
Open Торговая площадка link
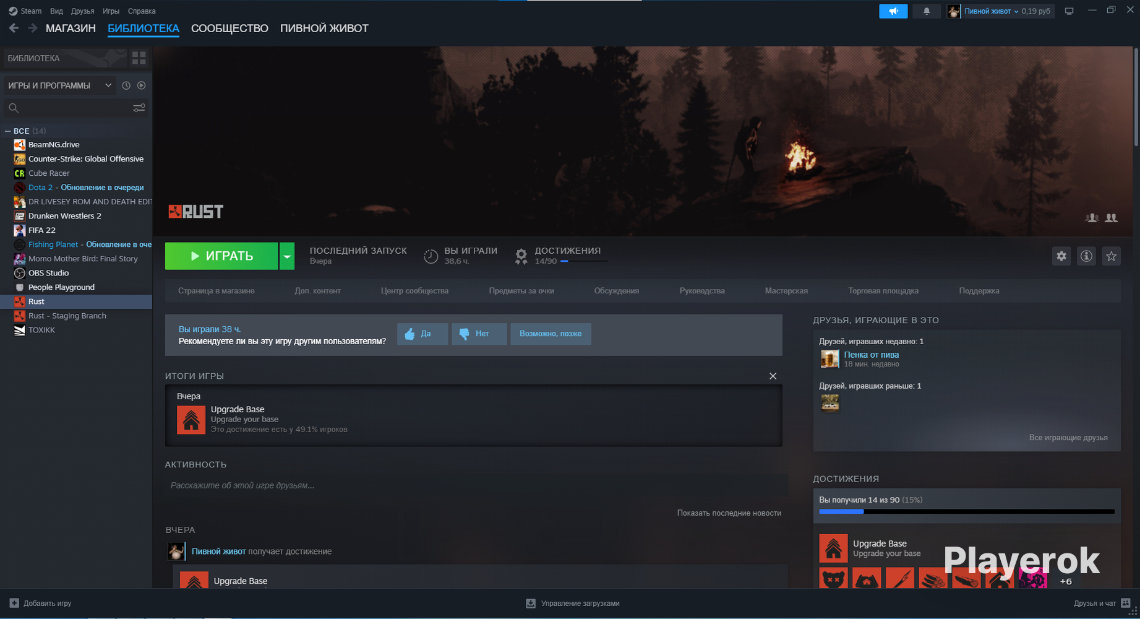[883, 291]
